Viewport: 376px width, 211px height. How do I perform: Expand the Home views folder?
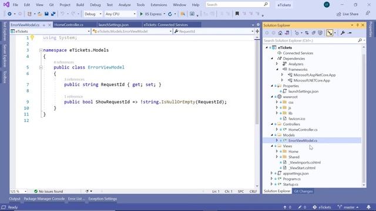[x=277, y=151]
